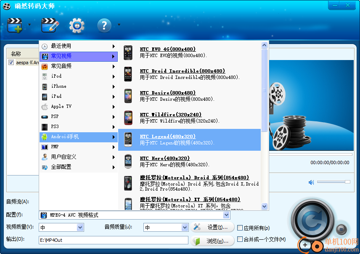
Task: Adjust the volume slider handle
Action: tap(347, 182)
